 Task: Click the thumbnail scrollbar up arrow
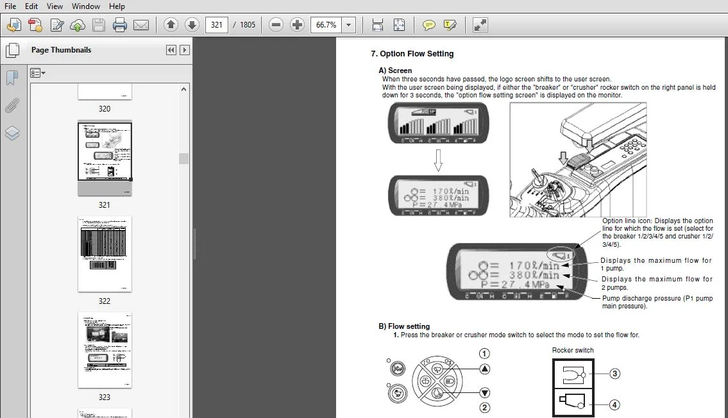[x=184, y=89]
